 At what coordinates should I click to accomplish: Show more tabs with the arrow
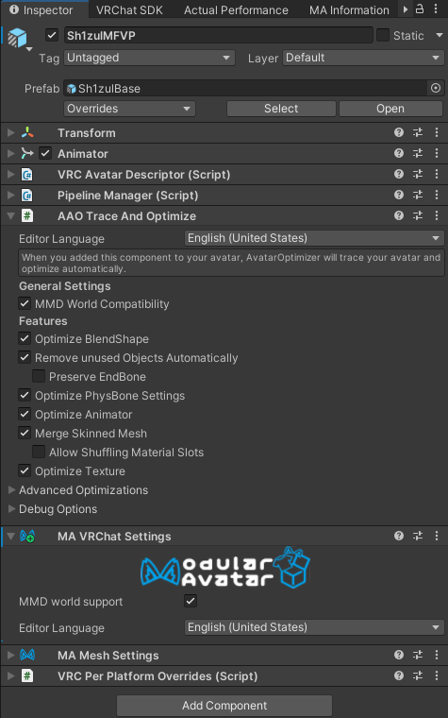[x=405, y=9]
